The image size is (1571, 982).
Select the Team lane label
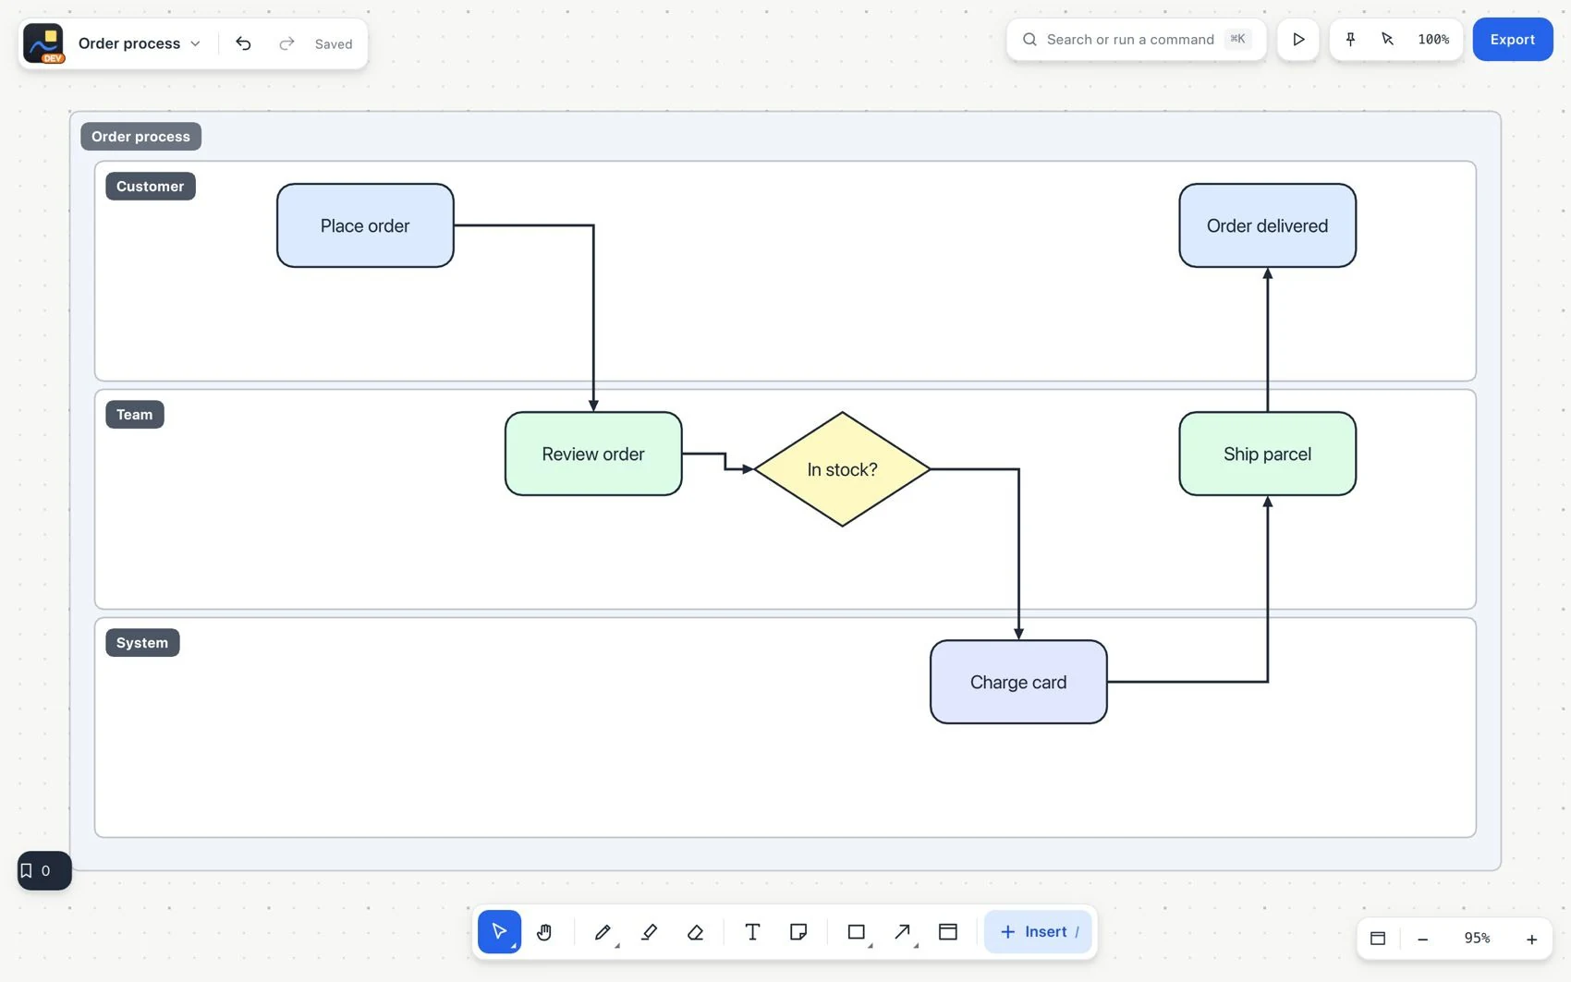coord(134,415)
